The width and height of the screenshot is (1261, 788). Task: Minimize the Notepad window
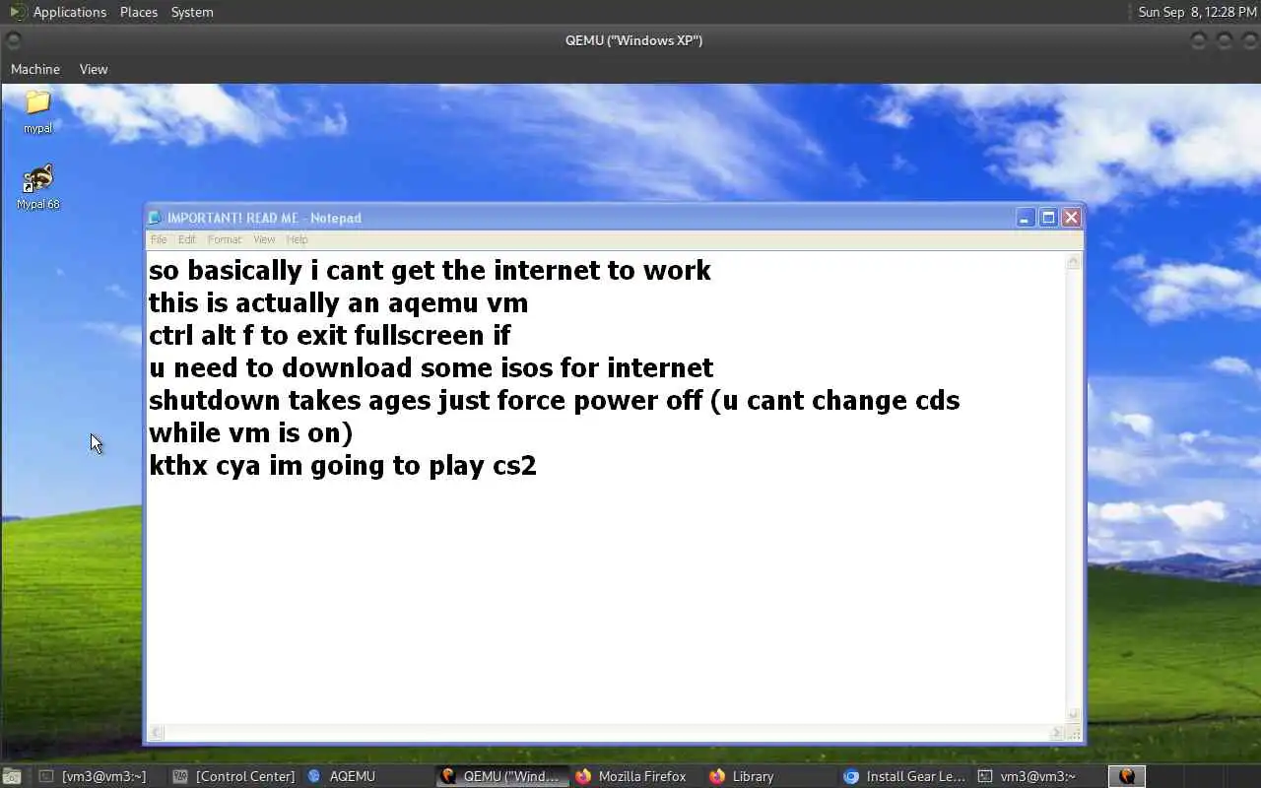point(1026,218)
